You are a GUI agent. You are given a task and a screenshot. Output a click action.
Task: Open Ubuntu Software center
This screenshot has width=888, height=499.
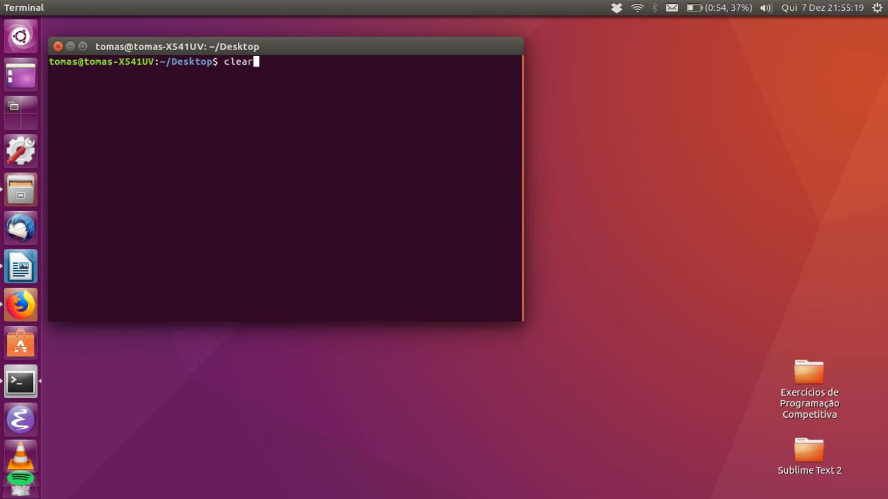coord(21,343)
